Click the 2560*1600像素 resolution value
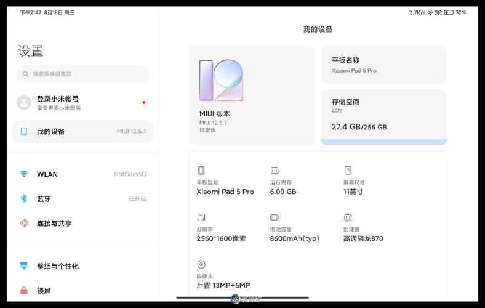The image size is (485, 308). tap(221, 238)
